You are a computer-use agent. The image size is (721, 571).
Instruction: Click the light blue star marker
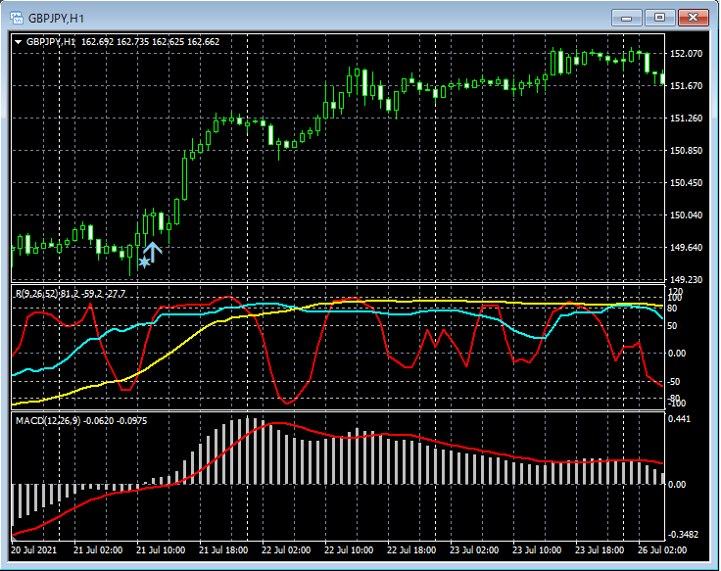click(x=144, y=262)
